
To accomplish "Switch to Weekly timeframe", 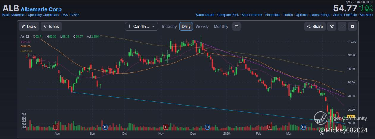I will click(202, 26).
